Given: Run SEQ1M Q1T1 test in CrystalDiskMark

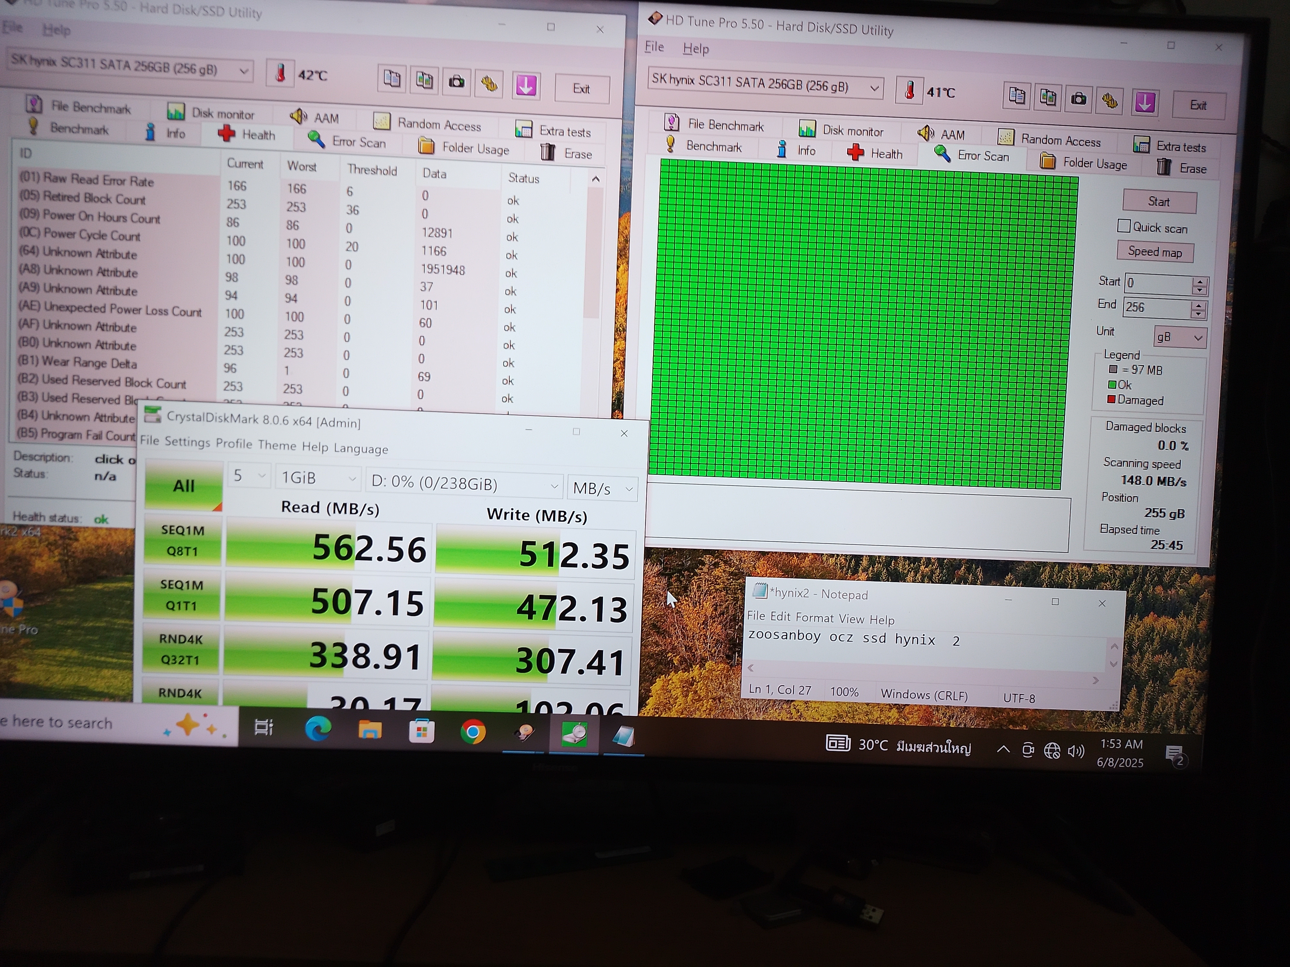Looking at the screenshot, I should (x=181, y=595).
